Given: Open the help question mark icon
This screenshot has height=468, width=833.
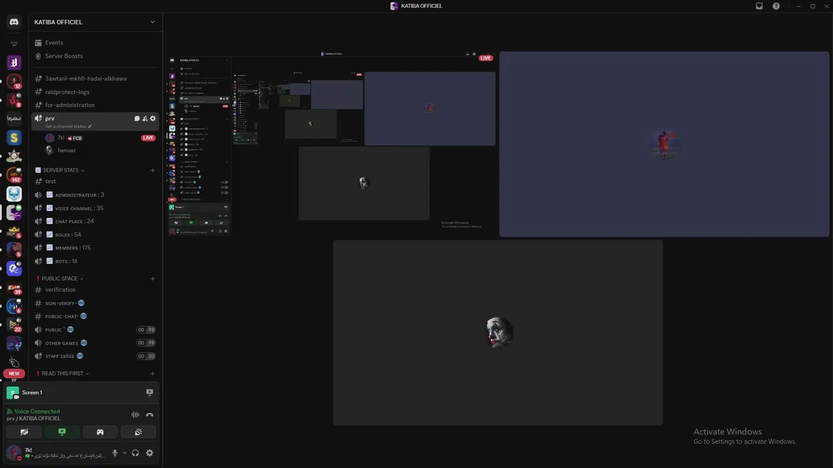Looking at the screenshot, I should pyautogui.click(x=776, y=6).
